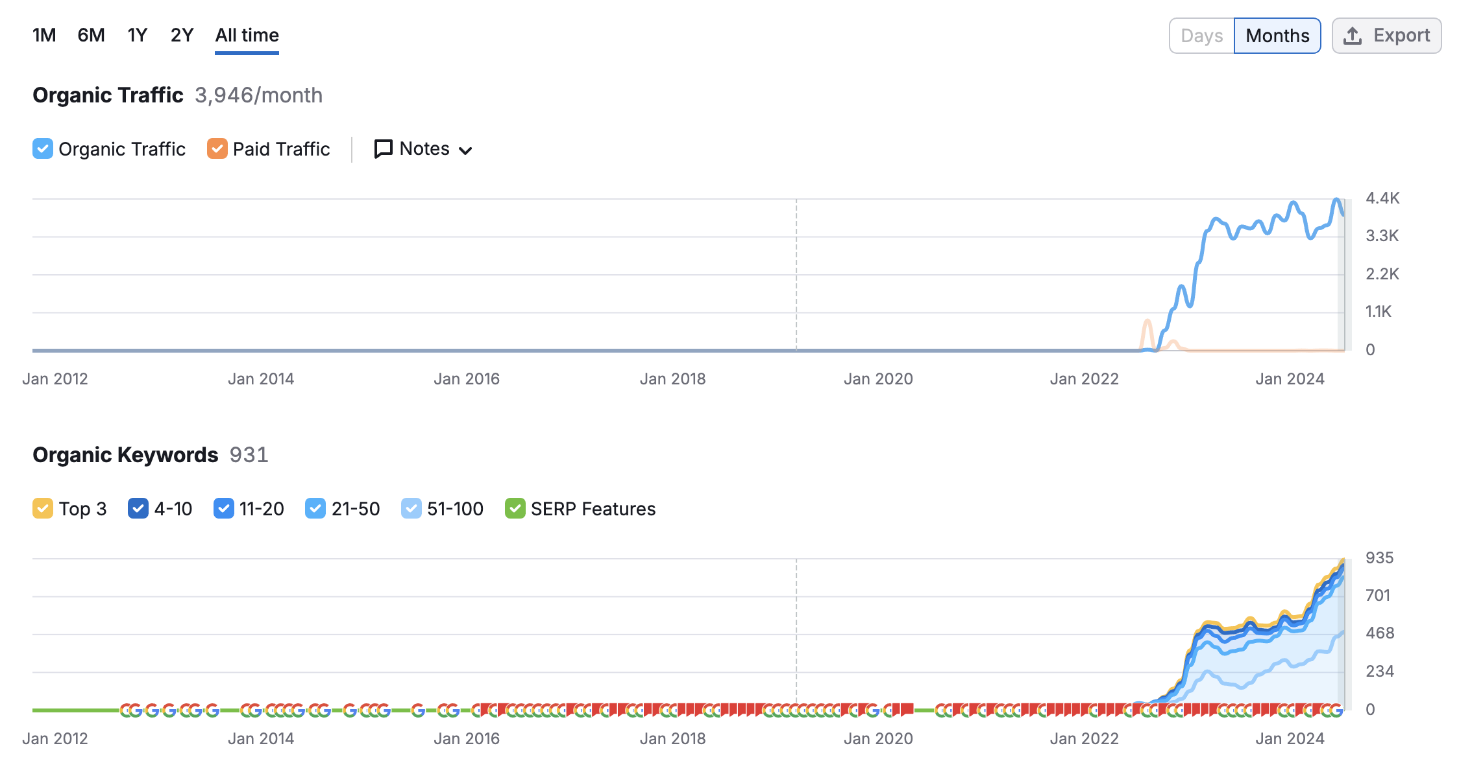Hide the 11-20 positions series
This screenshot has width=1459, height=761.
click(x=223, y=509)
